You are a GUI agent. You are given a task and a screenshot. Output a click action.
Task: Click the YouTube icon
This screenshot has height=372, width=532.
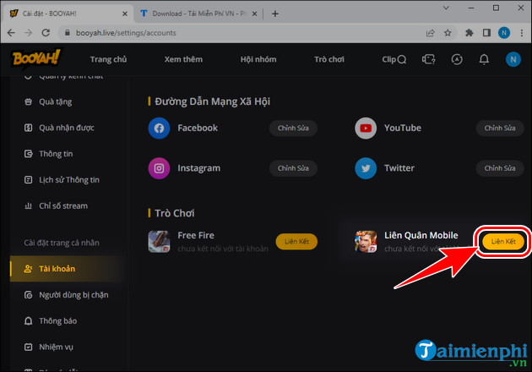tap(366, 128)
